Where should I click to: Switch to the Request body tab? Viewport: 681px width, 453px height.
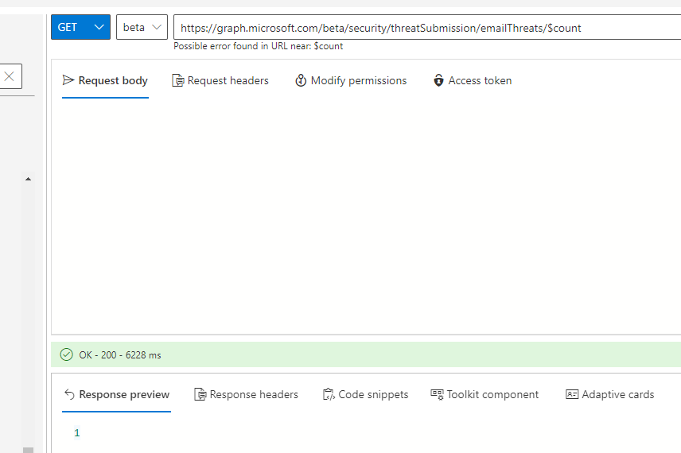coord(105,81)
